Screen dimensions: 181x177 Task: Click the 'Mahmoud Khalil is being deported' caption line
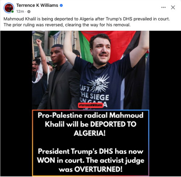coord(87,19)
